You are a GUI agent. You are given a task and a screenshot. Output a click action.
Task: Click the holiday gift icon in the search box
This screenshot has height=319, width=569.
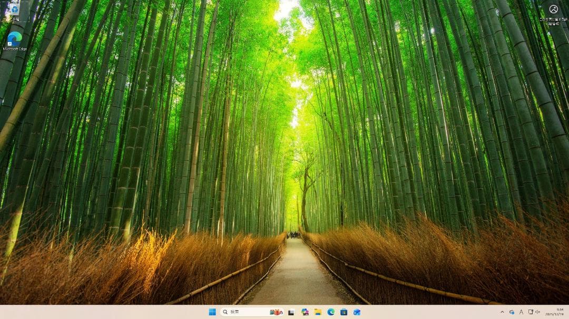276,312
